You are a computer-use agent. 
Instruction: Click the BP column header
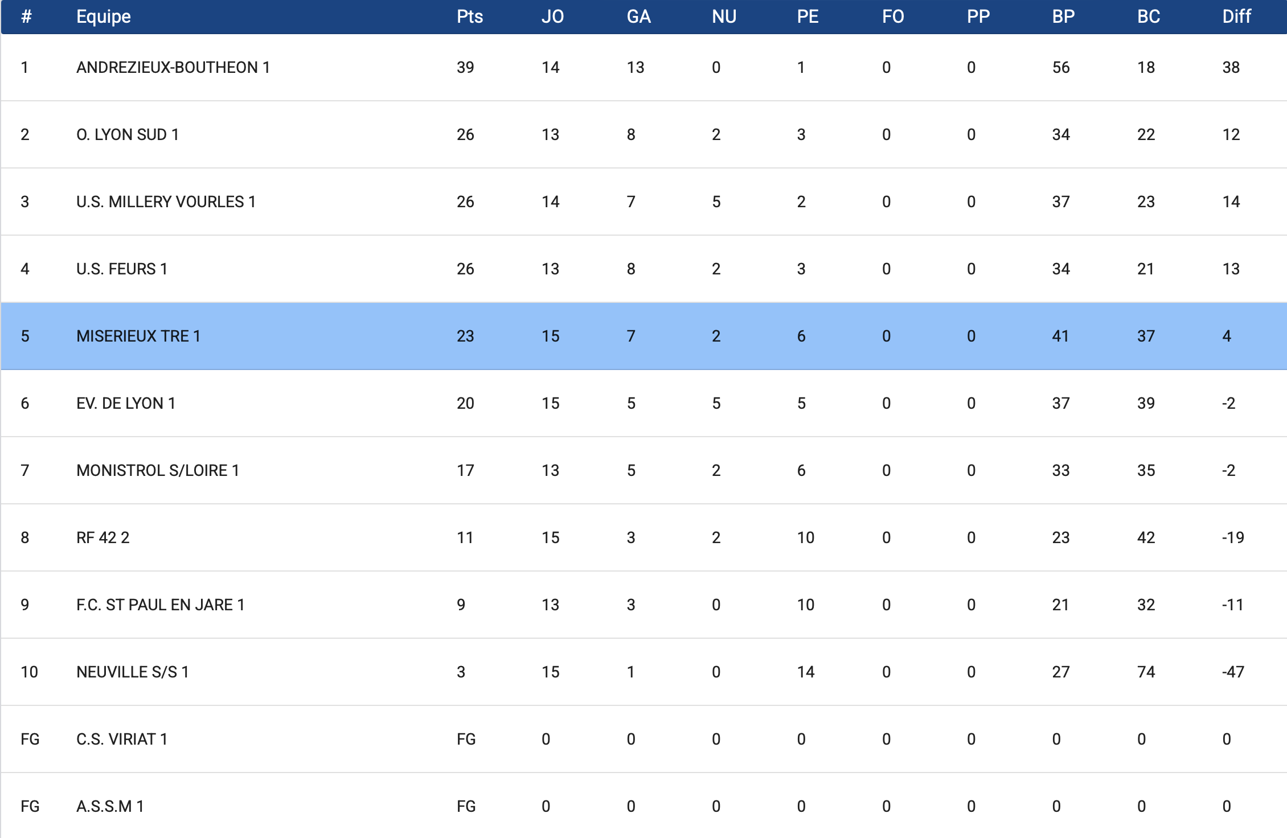pos(1063,17)
